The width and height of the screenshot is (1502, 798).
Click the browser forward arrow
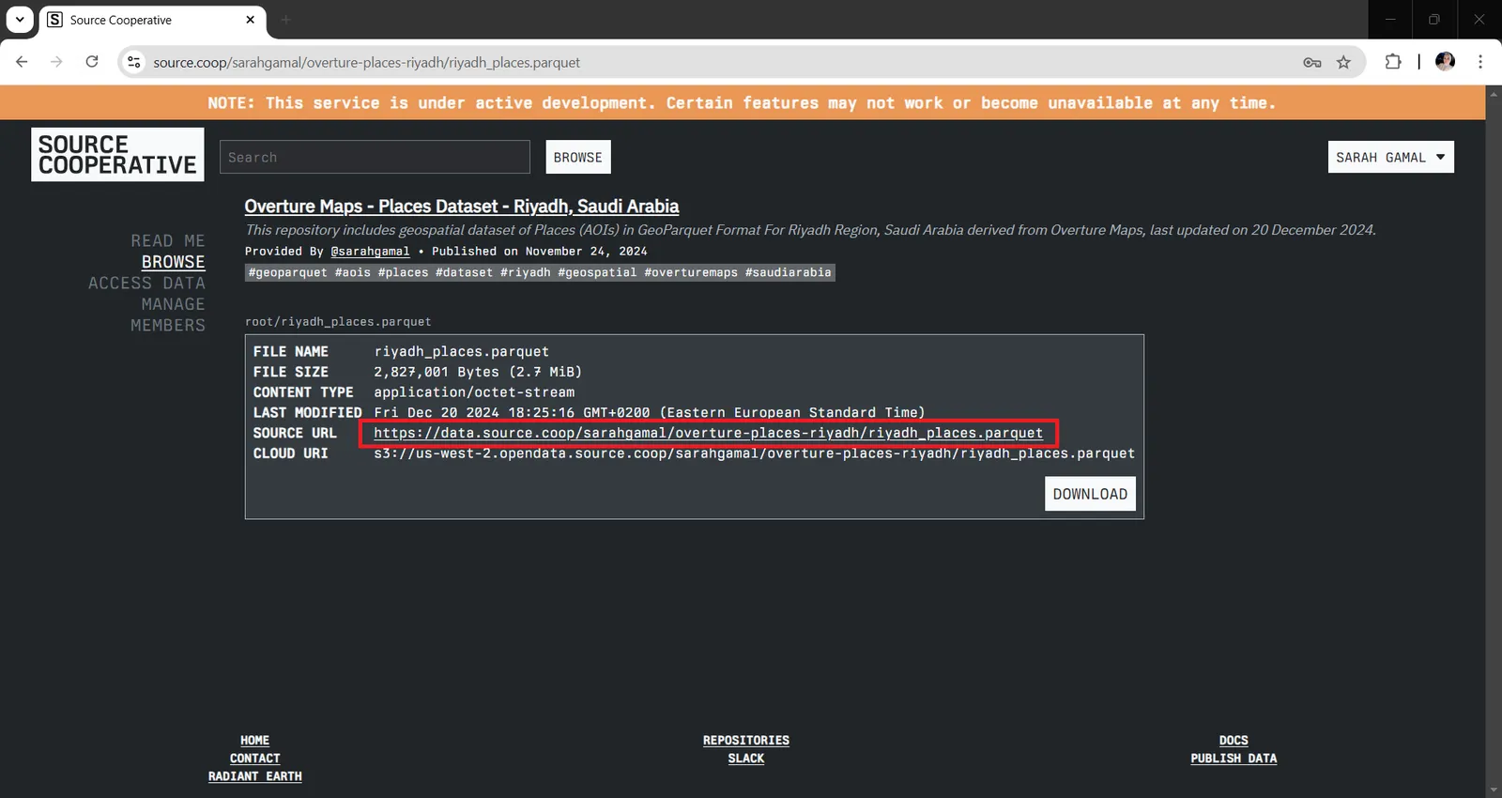tap(56, 62)
